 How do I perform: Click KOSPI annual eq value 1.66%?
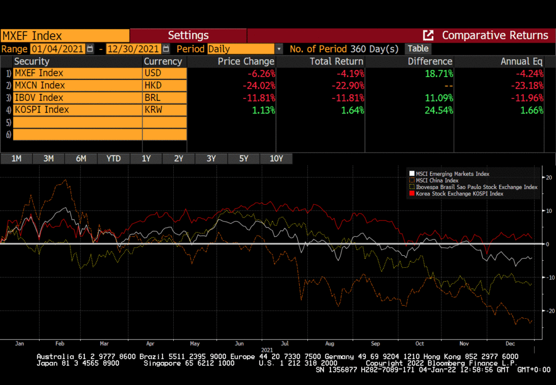[x=532, y=110]
